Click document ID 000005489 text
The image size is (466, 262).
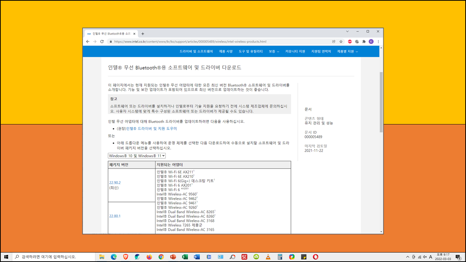[313, 137]
